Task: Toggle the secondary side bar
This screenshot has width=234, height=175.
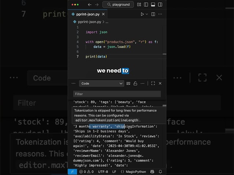Action: pos(160,5)
